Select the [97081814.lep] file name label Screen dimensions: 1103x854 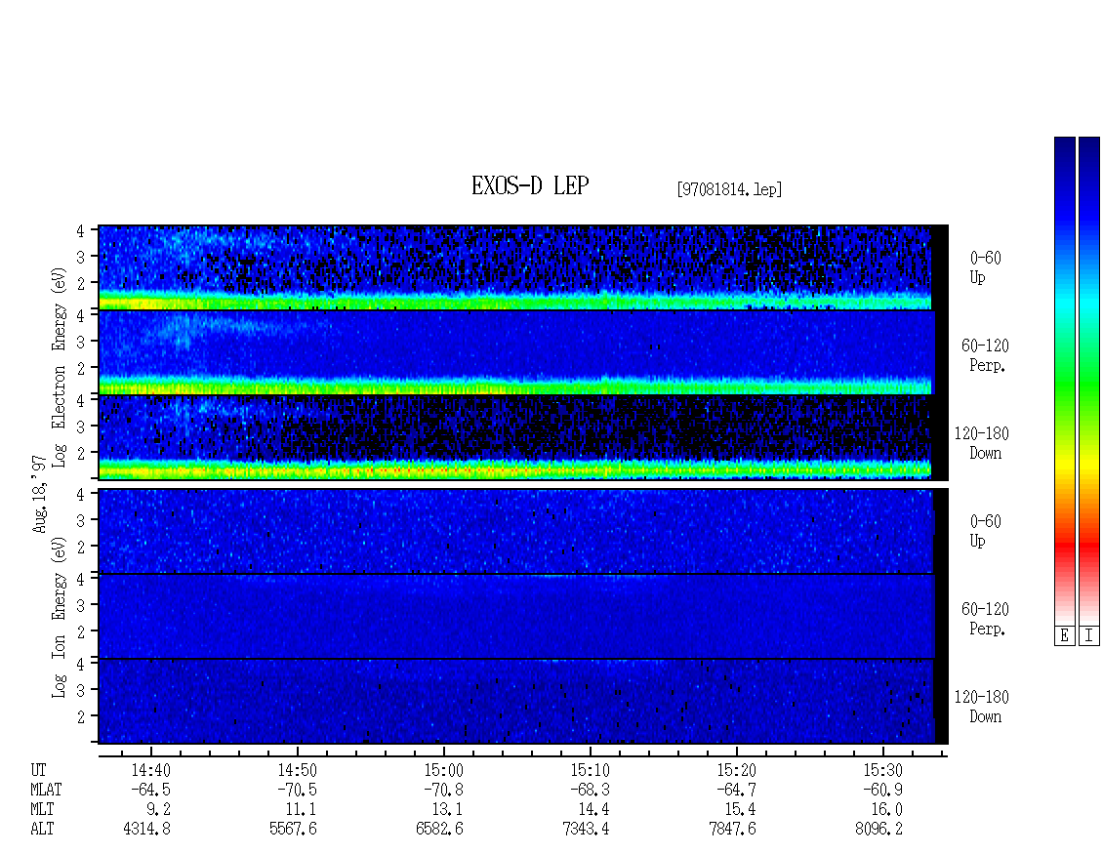[x=729, y=188]
